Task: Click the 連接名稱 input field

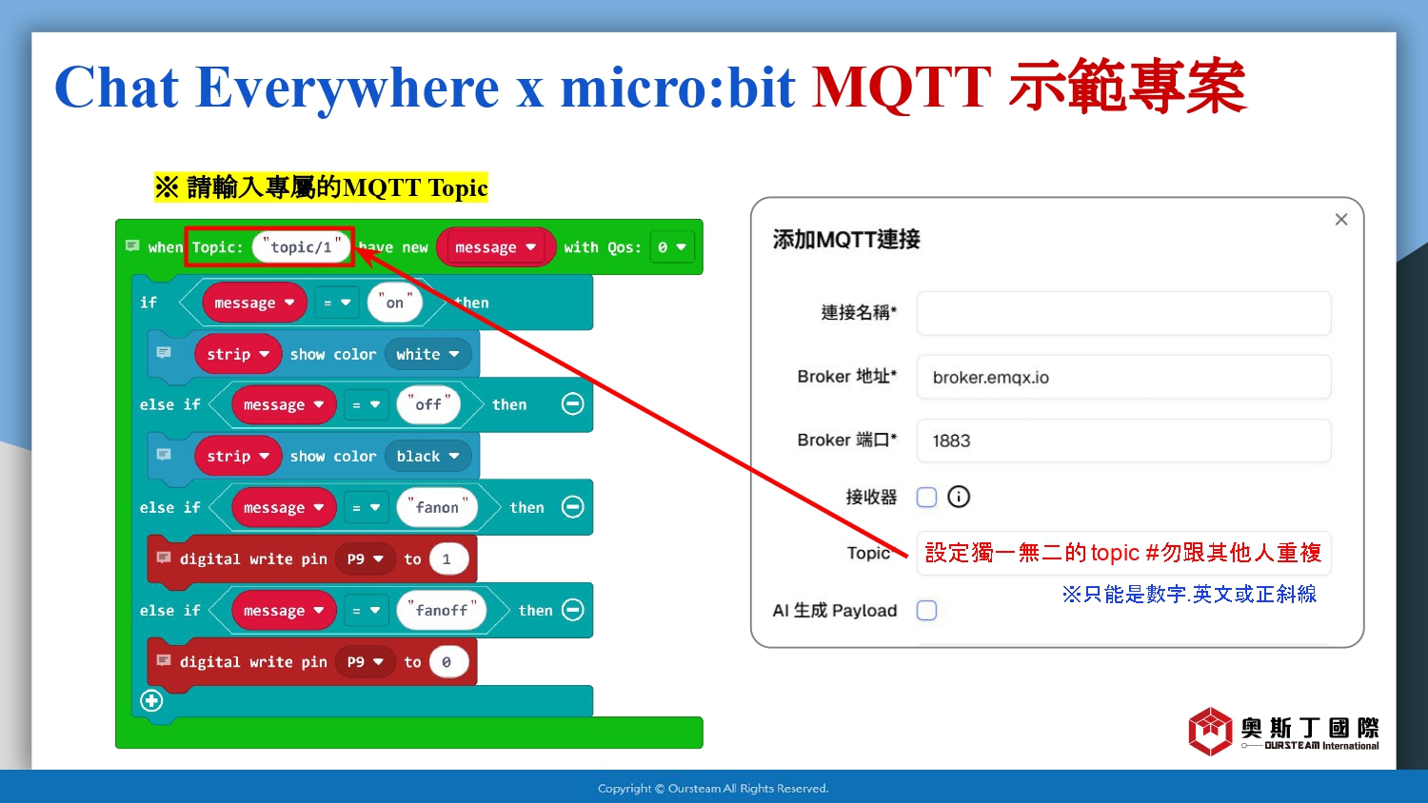Action: click(1123, 313)
